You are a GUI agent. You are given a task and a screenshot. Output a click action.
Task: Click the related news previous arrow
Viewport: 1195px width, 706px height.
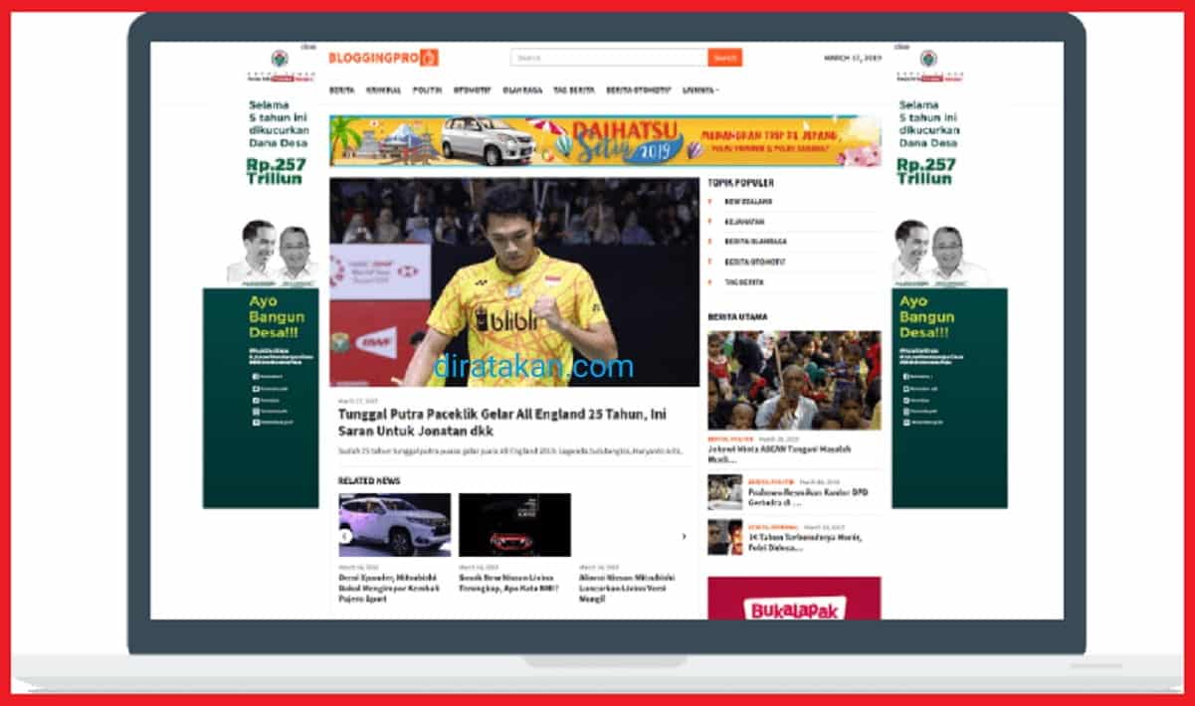(344, 536)
